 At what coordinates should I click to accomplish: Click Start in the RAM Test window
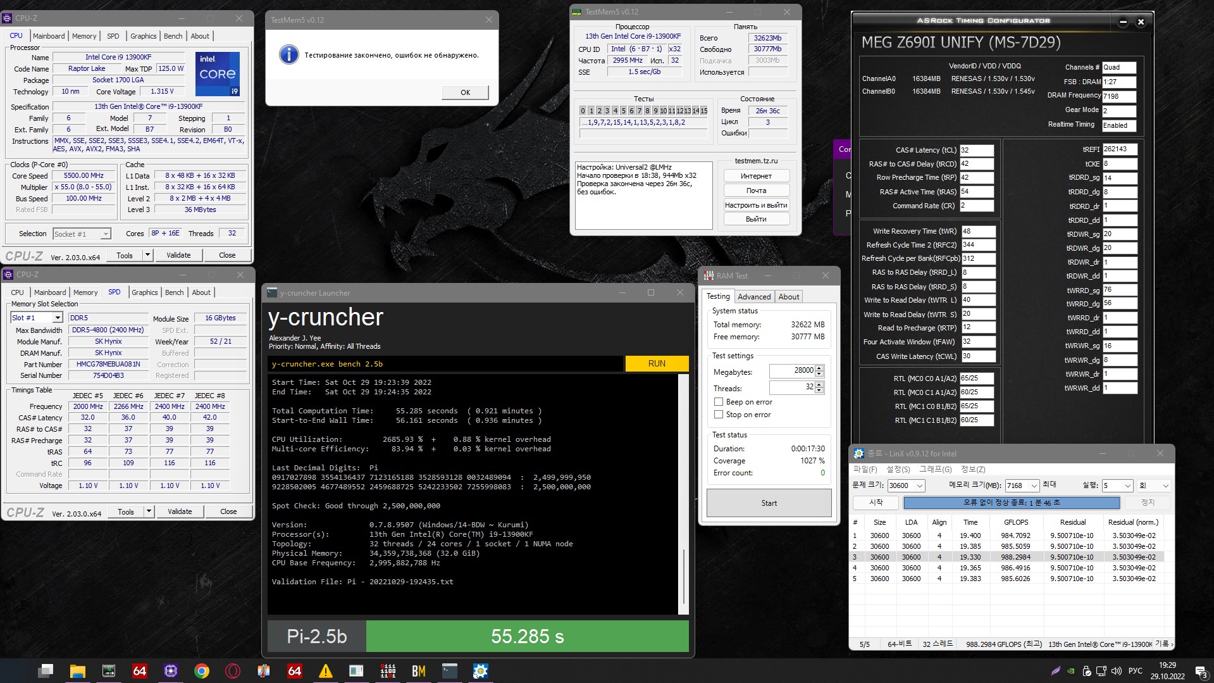pyautogui.click(x=769, y=503)
